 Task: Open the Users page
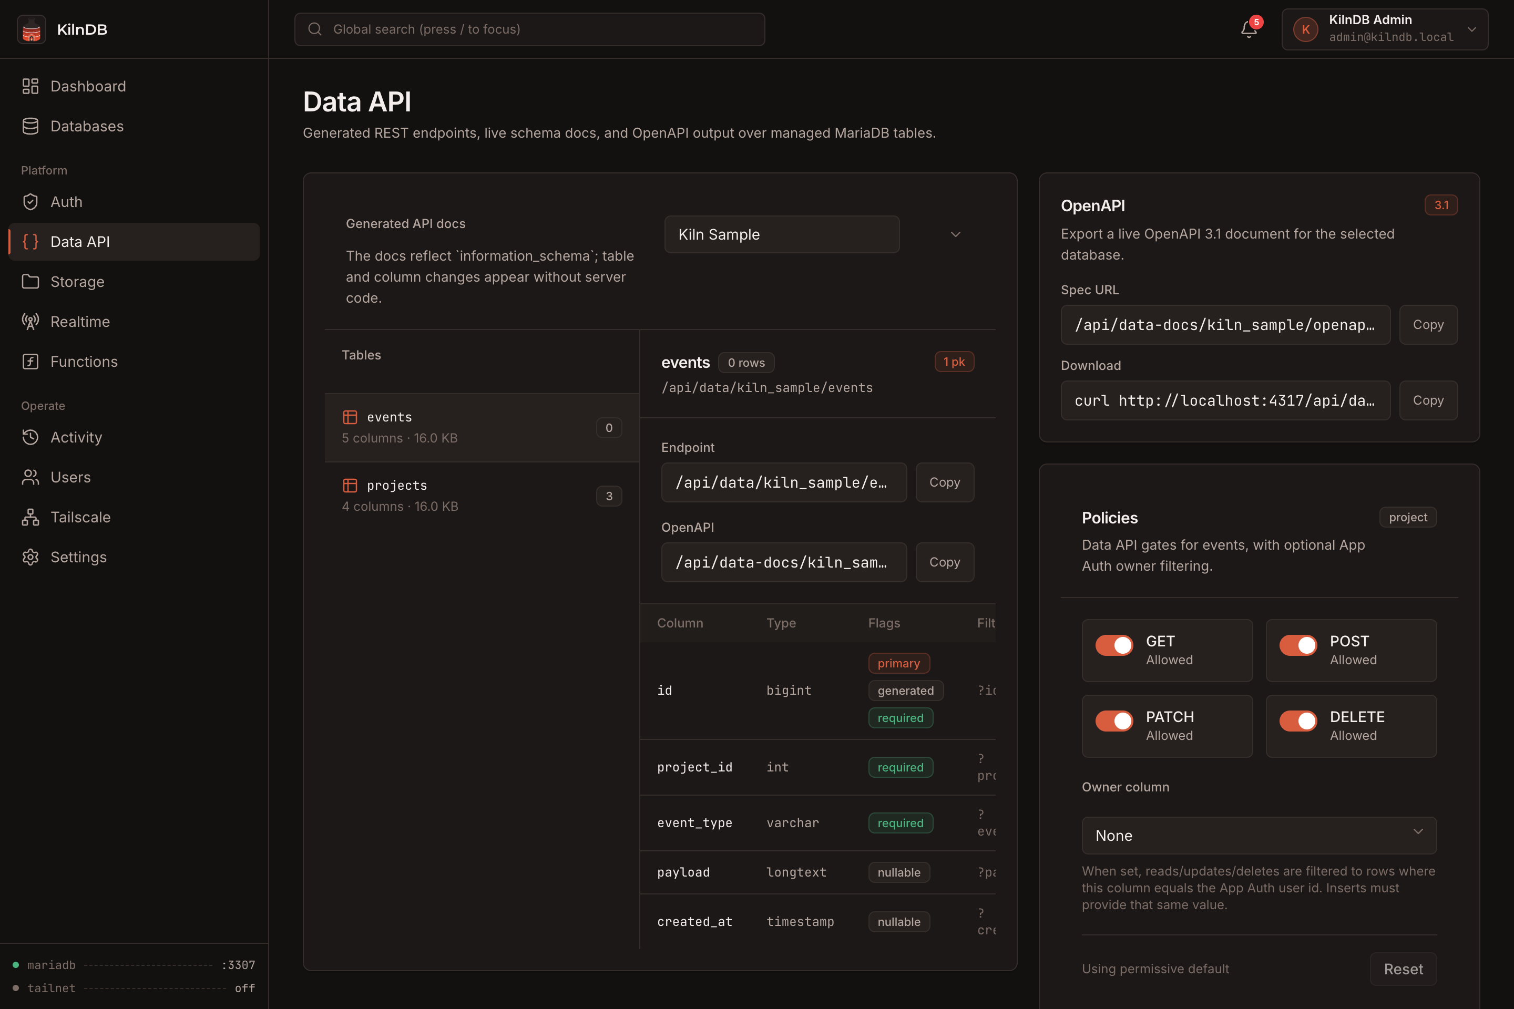click(134, 478)
